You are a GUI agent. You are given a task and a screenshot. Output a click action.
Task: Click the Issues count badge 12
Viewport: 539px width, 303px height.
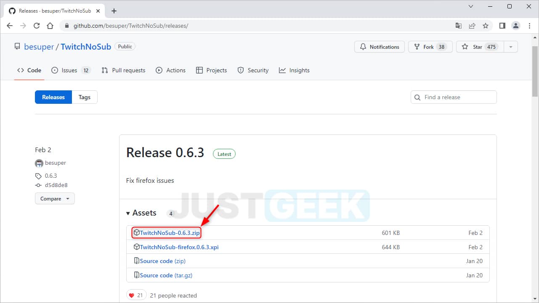(86, 70)
